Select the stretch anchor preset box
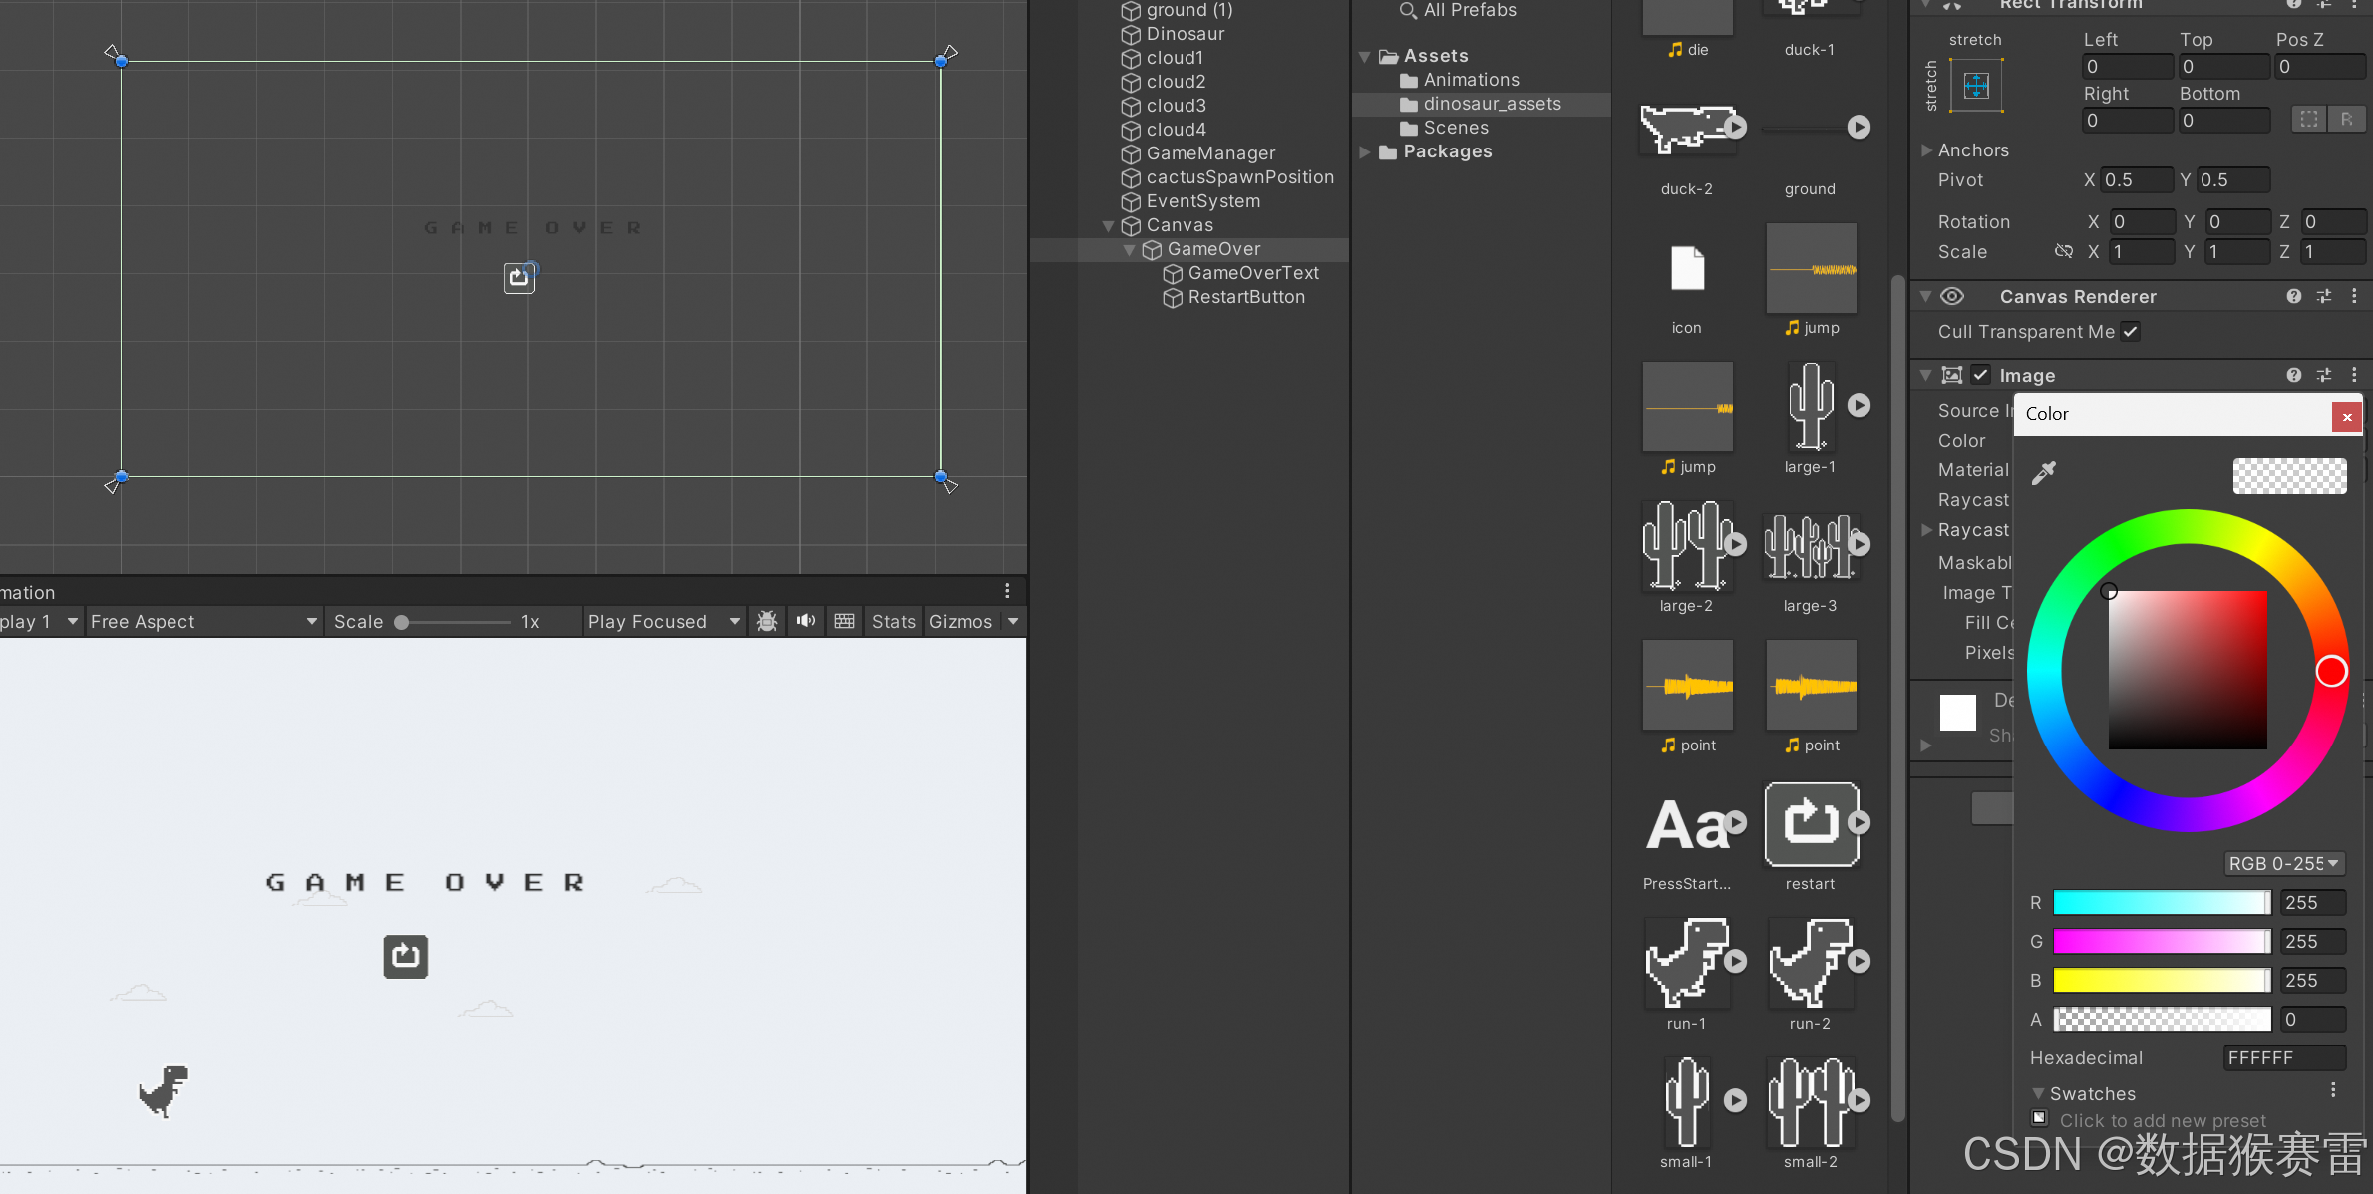 [x=1976, y=86]
